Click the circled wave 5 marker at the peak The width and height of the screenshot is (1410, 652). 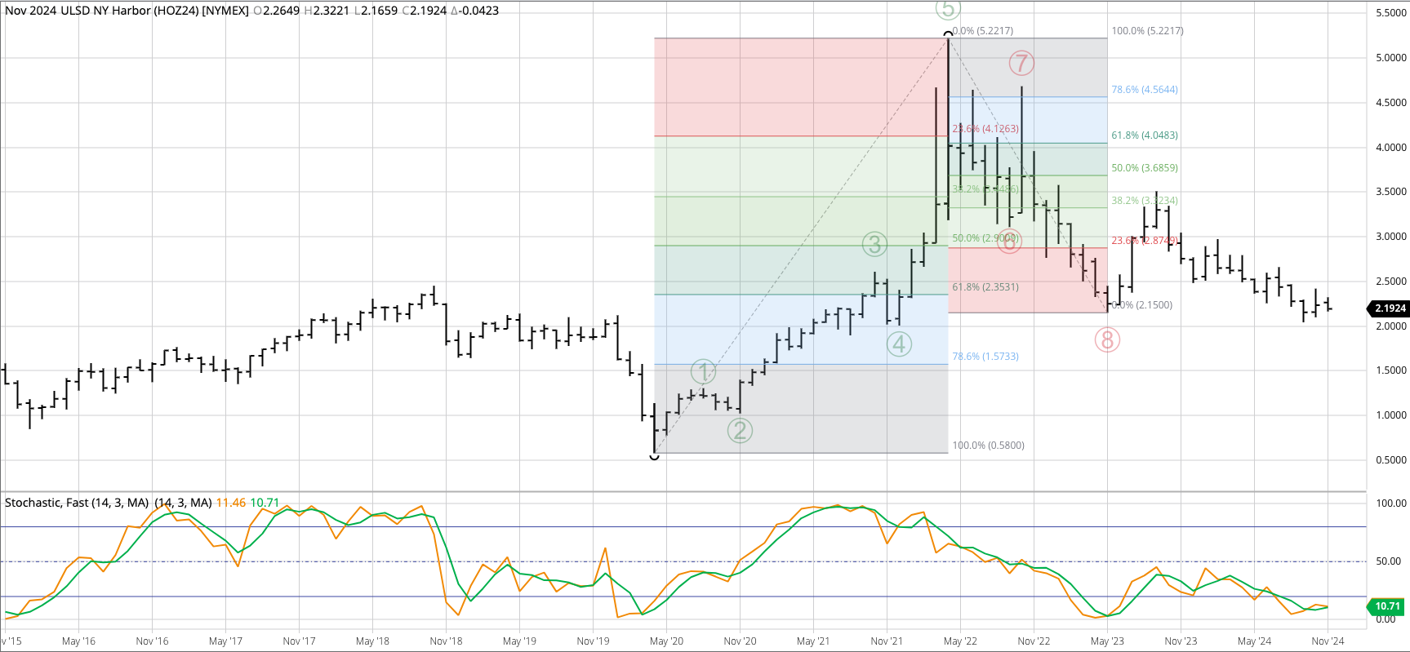947,9
